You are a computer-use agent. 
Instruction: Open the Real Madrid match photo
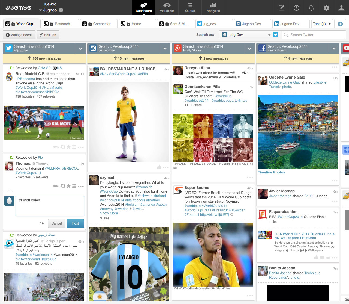(44, 123)
